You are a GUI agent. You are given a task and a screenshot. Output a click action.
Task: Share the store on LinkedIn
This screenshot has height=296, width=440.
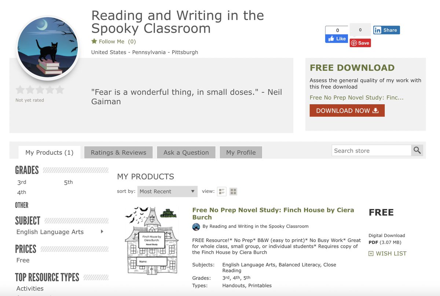coord(386,30)
